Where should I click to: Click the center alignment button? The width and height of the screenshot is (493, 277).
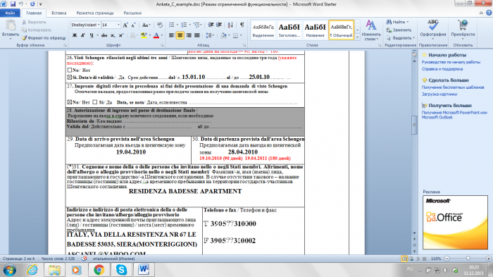[180, 35]
